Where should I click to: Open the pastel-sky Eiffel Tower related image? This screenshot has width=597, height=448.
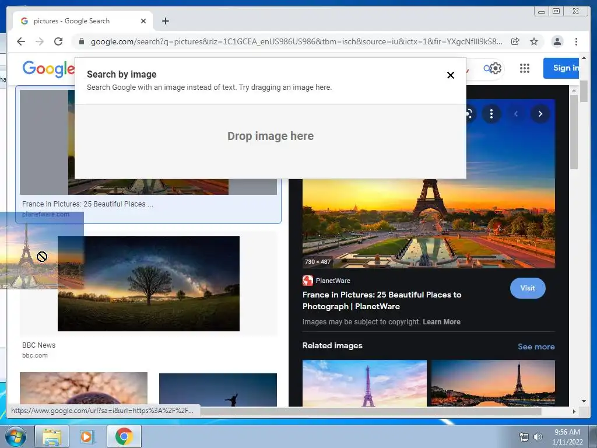point(364,383)
